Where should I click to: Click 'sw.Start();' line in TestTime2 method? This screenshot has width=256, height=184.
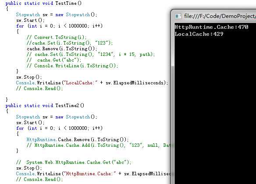[x=30, y=122]
